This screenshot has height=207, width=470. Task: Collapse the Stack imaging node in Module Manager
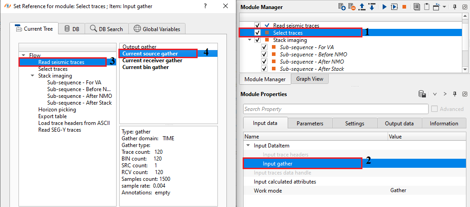(x=250, y=40)
